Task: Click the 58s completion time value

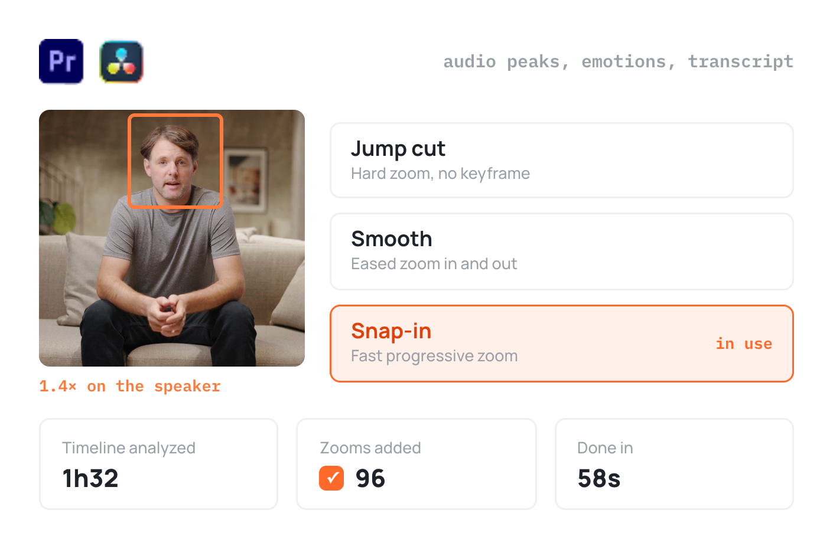Action: click(599, 478)
